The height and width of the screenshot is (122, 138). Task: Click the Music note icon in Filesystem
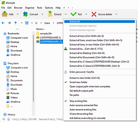coord(8,89)
